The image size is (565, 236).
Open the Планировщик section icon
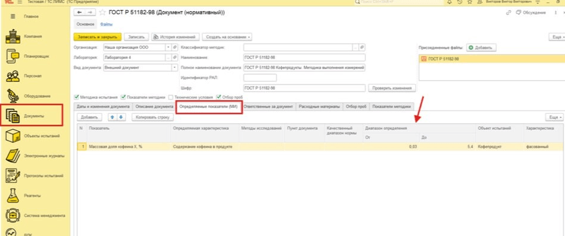pos(13,57)
